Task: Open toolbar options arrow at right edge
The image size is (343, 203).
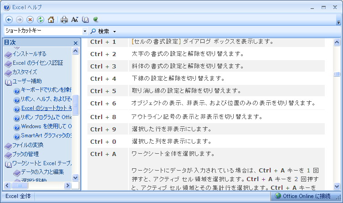Action: [338, 22]
